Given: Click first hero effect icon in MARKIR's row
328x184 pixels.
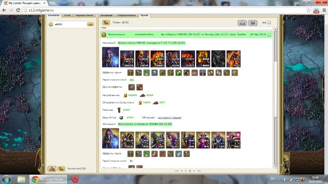Looking at the screenshot, I should pos(130,73).
